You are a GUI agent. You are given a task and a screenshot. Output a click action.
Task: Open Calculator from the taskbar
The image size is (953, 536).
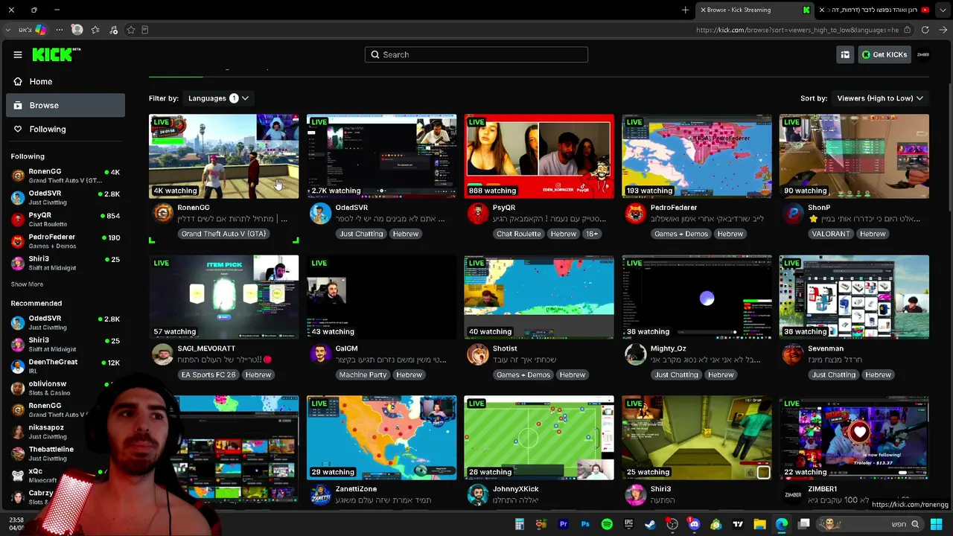pyautogui.click(x=520, y=524)
